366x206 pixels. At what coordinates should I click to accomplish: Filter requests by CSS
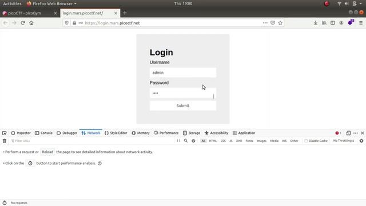(223, 141)
